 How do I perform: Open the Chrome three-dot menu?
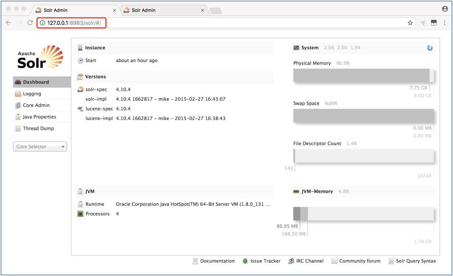tap(444, 23)
